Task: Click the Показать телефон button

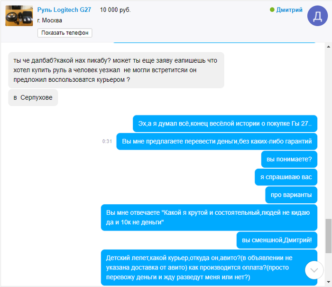Action: [65, 33]
